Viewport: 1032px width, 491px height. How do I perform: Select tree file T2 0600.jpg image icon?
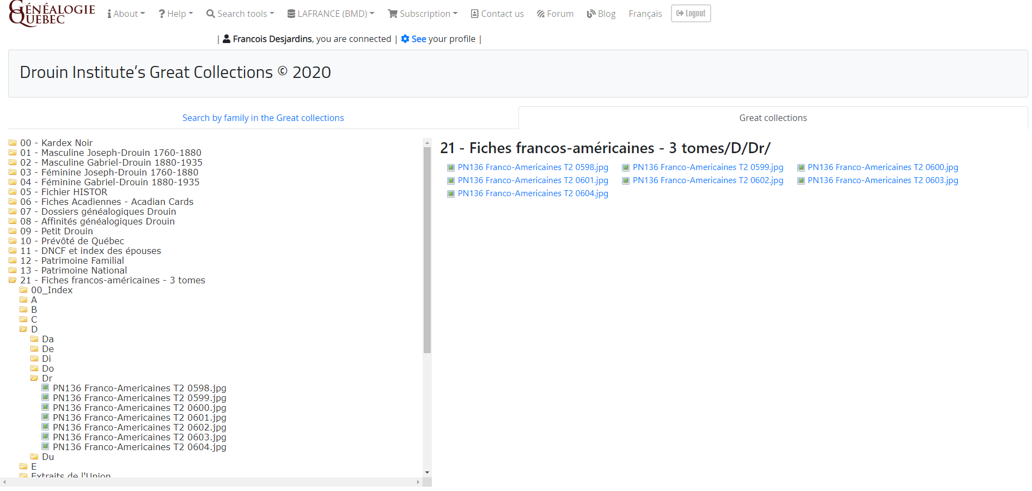coord(45,408)
